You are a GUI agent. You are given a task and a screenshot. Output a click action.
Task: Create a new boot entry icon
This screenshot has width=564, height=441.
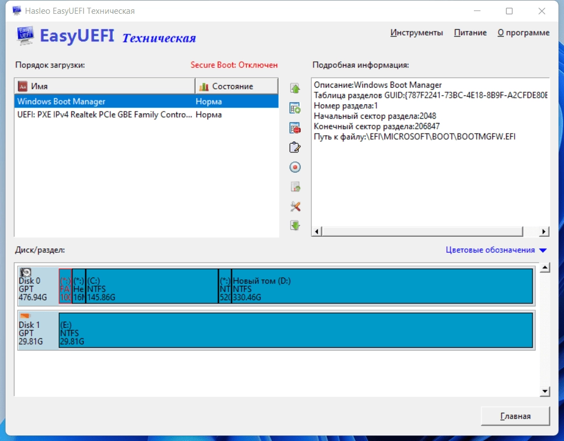(295, 108)
